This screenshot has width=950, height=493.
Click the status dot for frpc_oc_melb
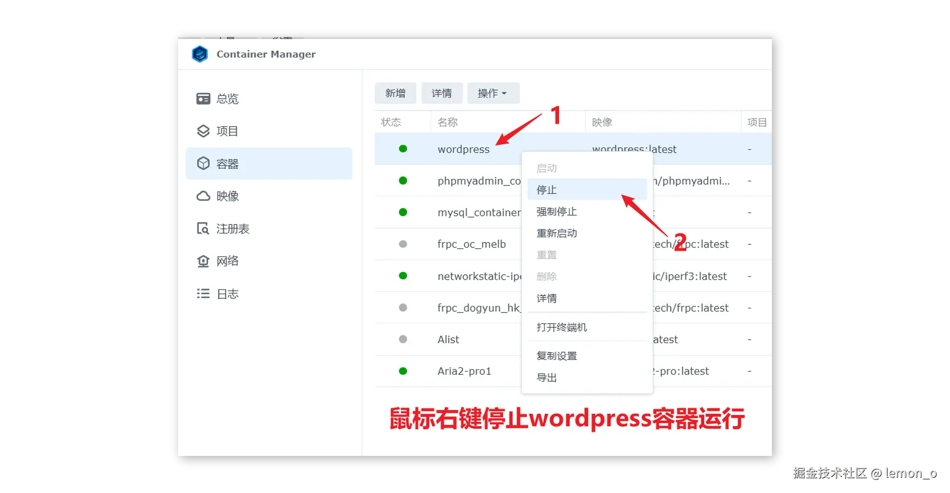coord(403,244)
